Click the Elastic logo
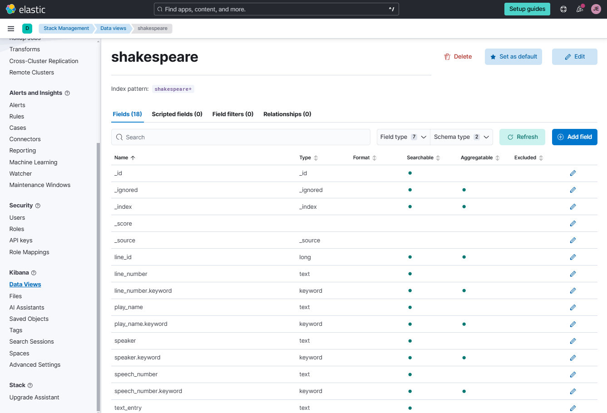Screen dimensions: 607x413 (x=26, y=9)
